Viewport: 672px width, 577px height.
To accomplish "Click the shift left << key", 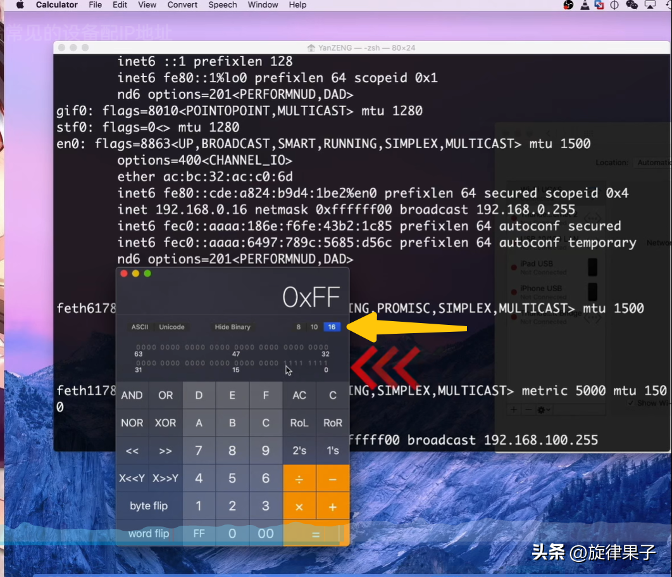I will pyautogui.click(x=132, y=451).
